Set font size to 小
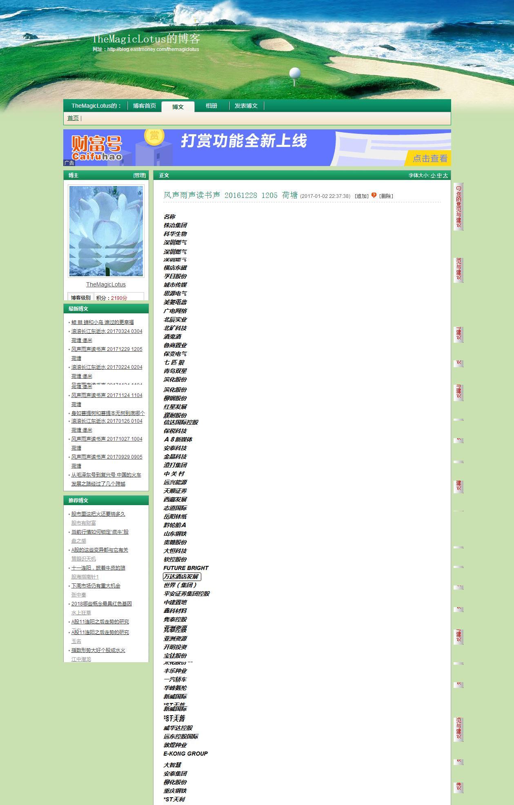Image resolution: width=514 pixels, height=805 pixels. [433, 175]
